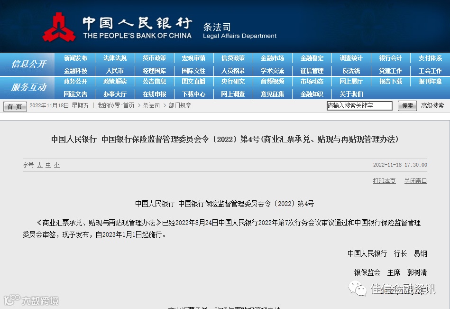450x309 pixels.
Task: Visit 网上调查 page
Action: pos(233,94)
